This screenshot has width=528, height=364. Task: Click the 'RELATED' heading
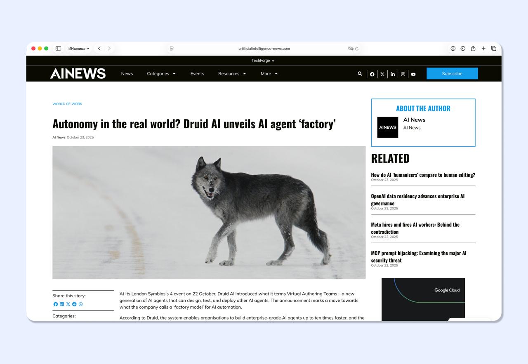[390, 158]
